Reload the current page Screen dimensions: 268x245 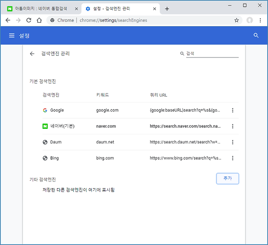[x=29, y=20]
